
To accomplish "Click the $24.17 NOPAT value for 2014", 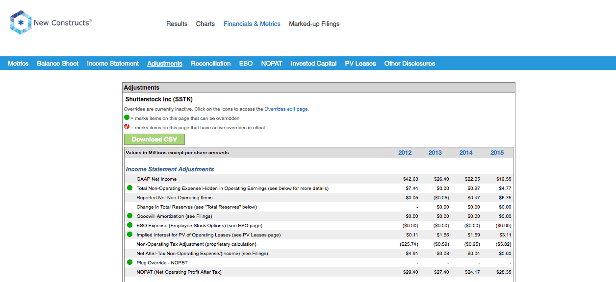I will [472, 272].
